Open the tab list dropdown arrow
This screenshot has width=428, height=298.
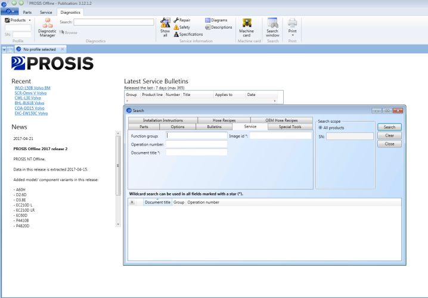(x=4, y=49)
